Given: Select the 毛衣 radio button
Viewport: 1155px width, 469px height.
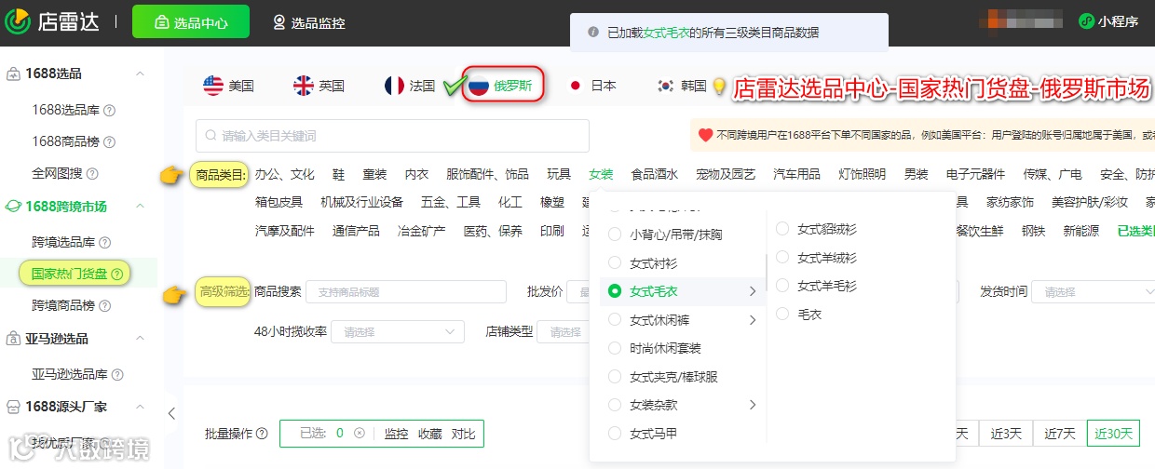Looking at the screenshot, I should (781, 315).
